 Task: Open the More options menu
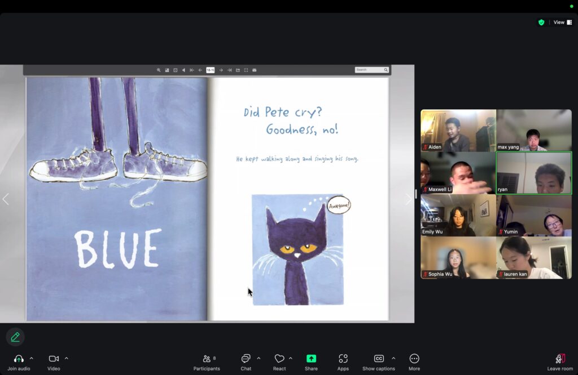click(414, 359)
